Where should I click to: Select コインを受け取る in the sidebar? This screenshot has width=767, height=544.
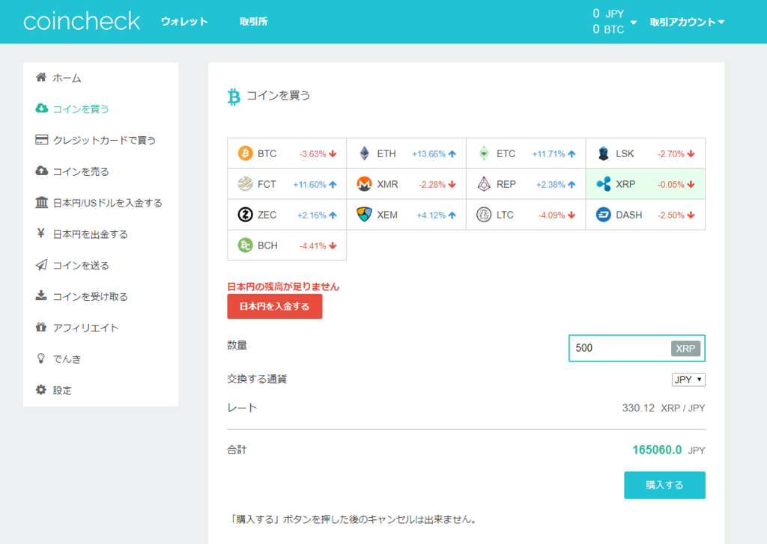90,296
